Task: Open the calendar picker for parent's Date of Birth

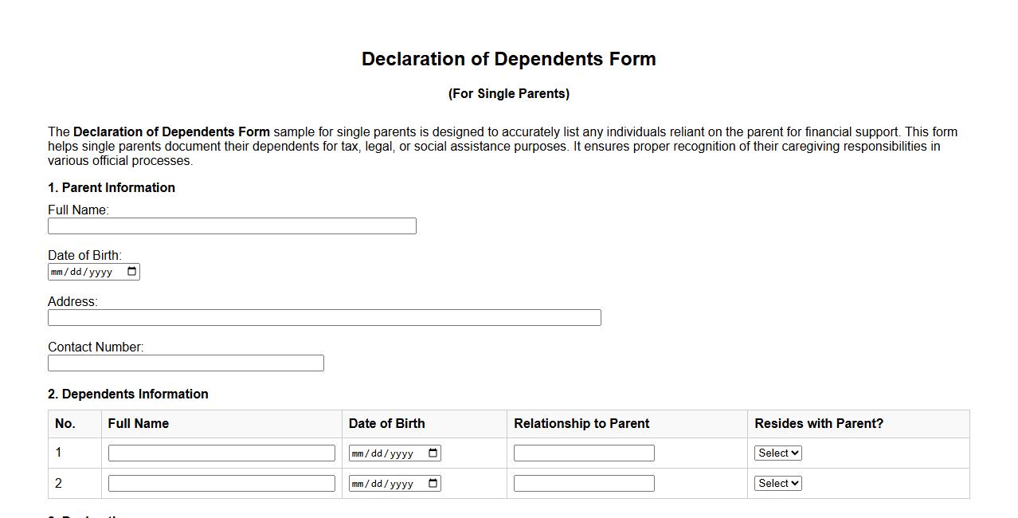Action: pos(131,271)
